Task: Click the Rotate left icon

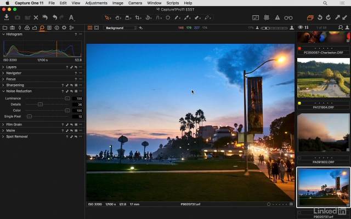Action: pyautogui.click(x=320, y=18)
